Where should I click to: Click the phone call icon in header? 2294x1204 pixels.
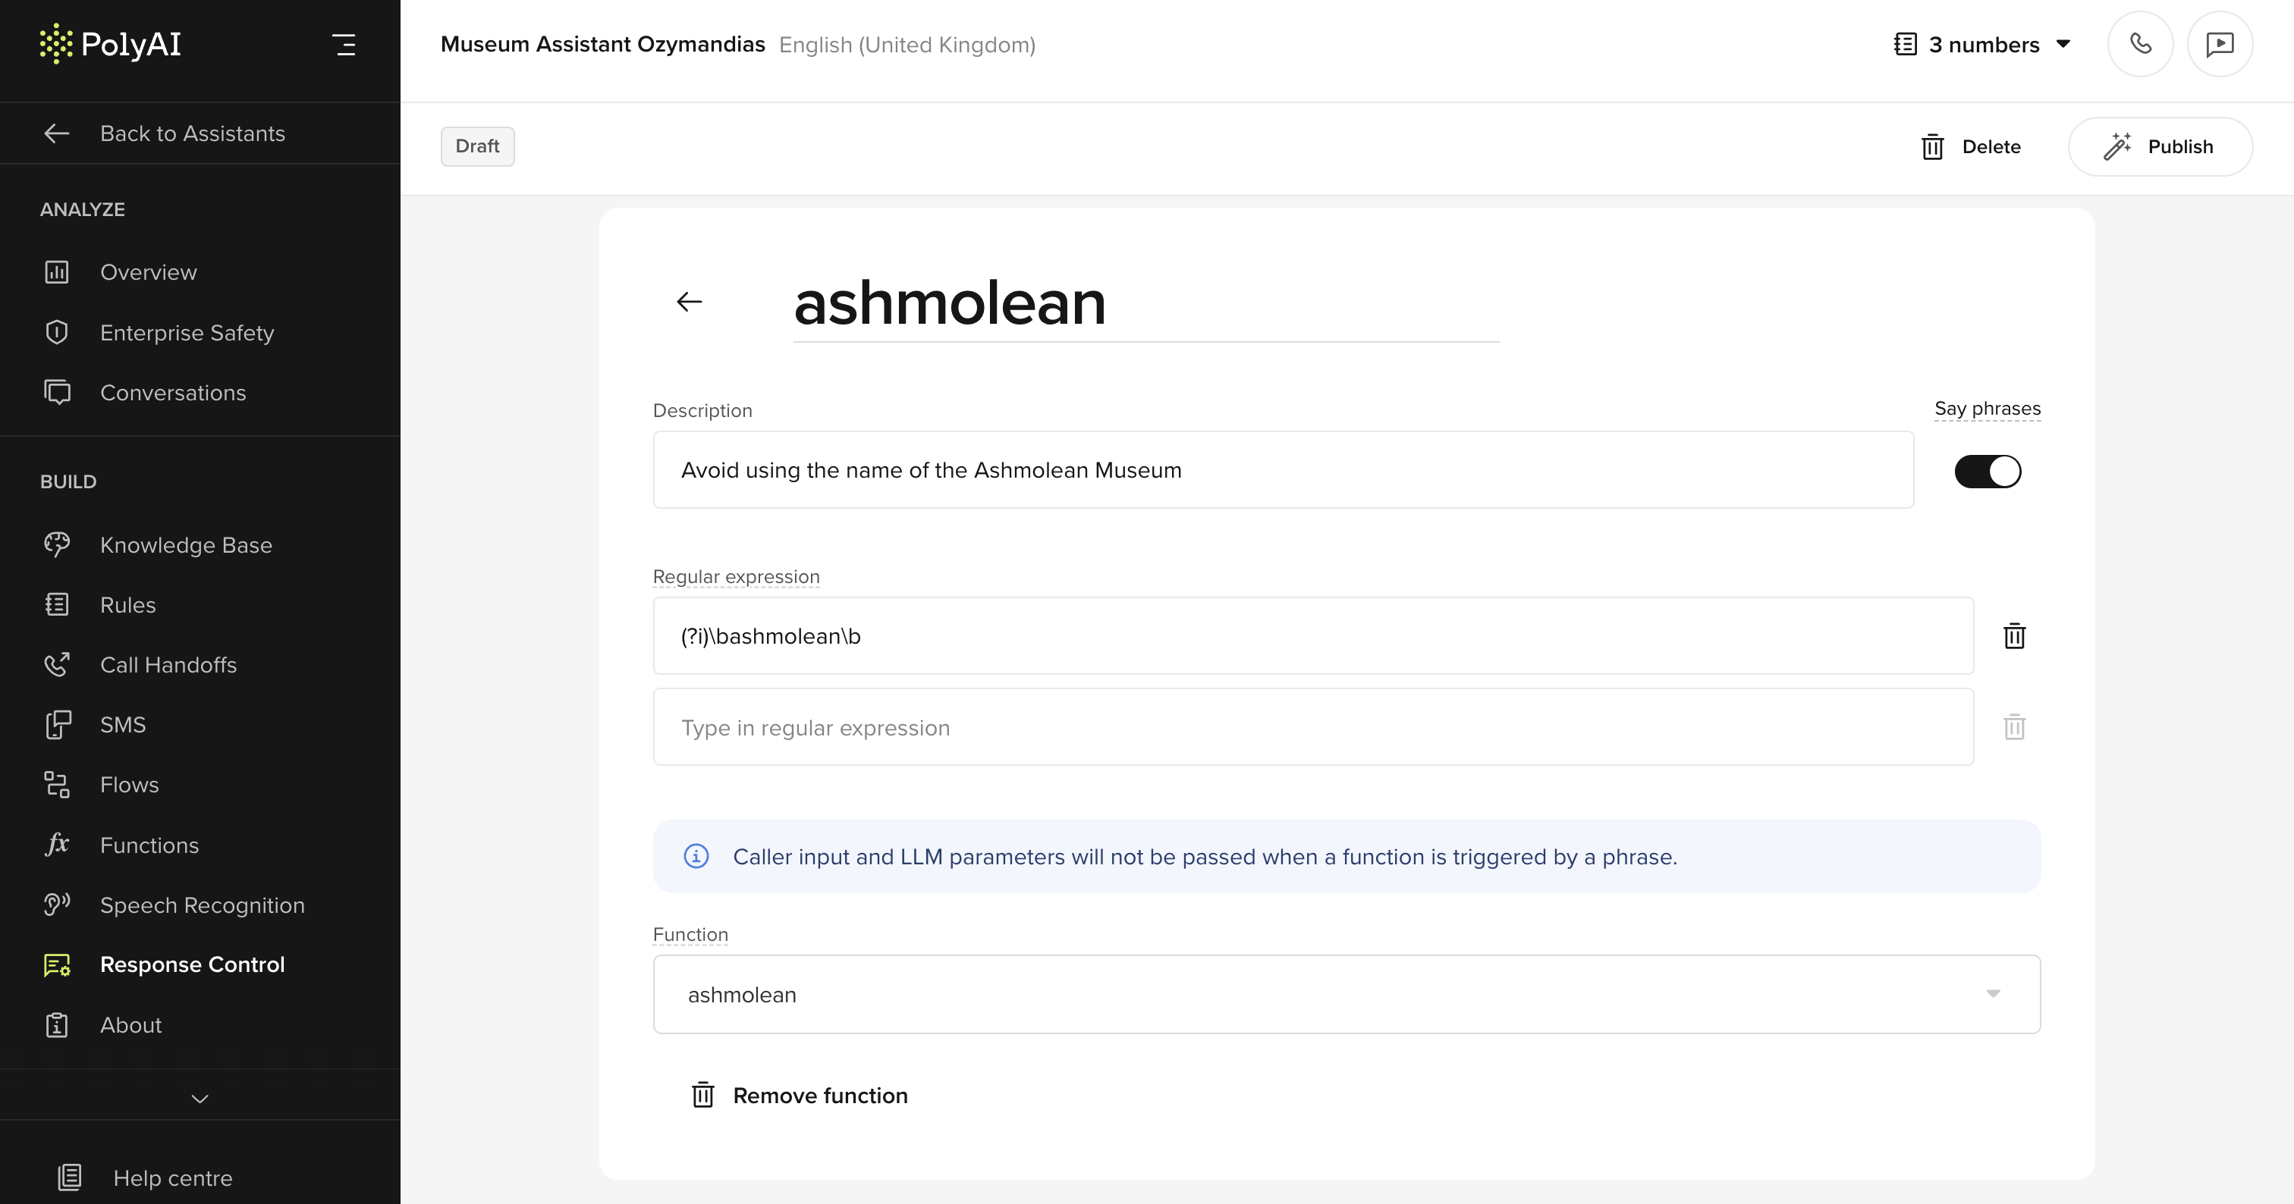[2140, 45]
